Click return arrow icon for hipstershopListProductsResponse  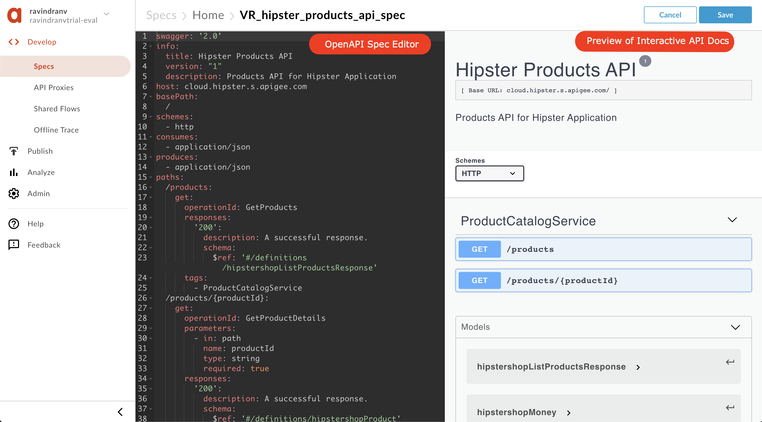click(x=730, y=362)
